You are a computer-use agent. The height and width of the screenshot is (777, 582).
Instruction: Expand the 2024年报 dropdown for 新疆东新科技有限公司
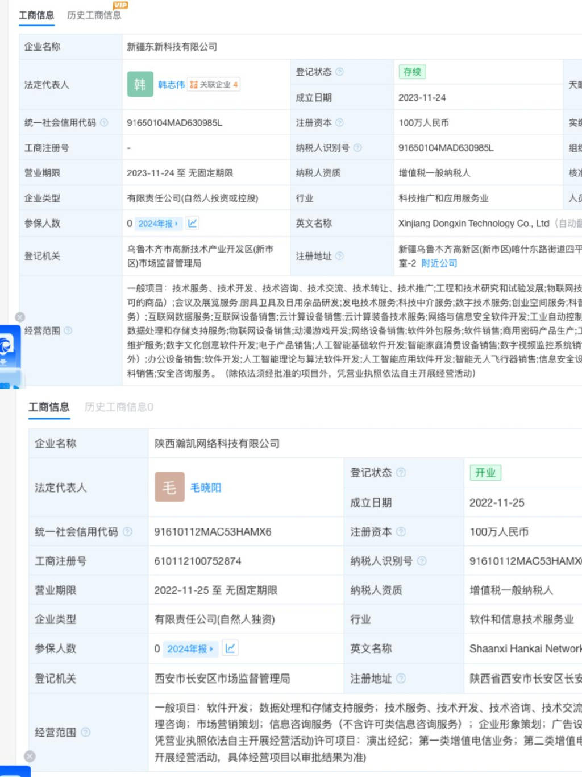pos(157,224)
